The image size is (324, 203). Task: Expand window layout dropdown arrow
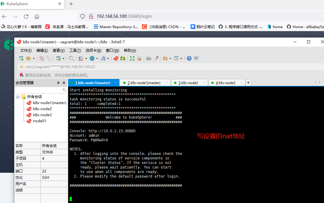181,59
